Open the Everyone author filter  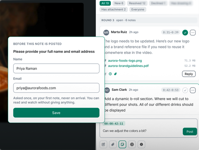138,9
